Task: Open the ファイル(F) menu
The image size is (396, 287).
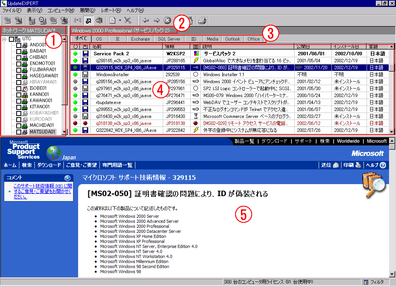Action: [12, 10]
